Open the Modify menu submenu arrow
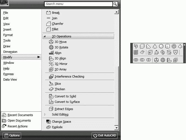The height and width of the screenshot is (140, 186). pos(39,57)
